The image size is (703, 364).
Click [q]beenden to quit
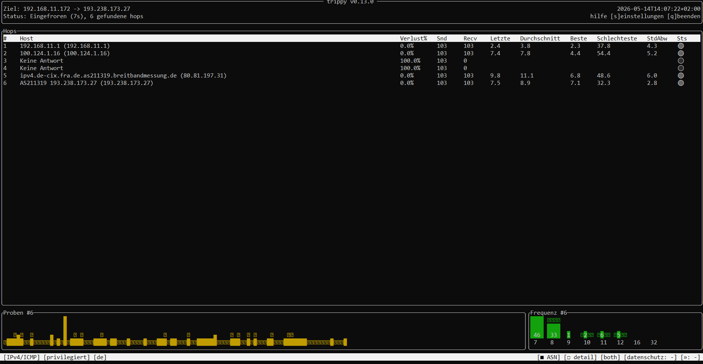(x=684, y=16)
